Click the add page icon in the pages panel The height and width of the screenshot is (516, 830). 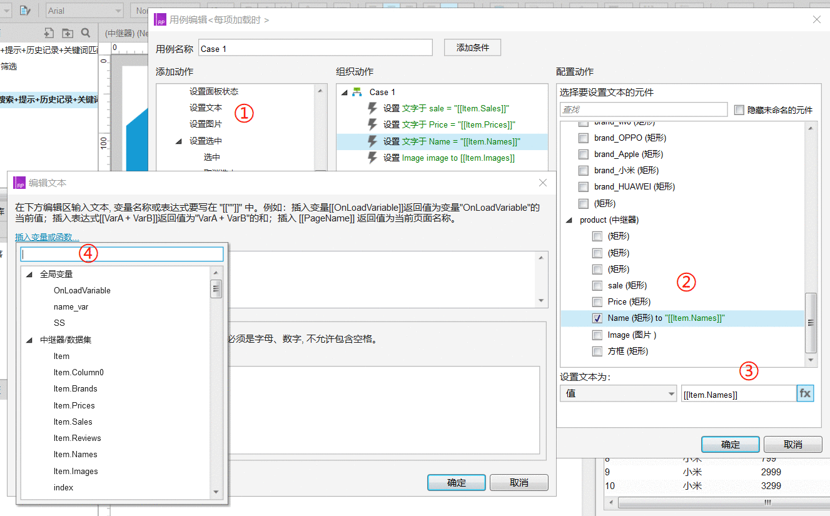49,33
